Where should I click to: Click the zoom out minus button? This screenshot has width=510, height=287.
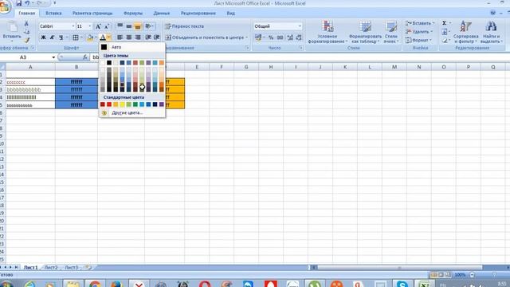472,275
